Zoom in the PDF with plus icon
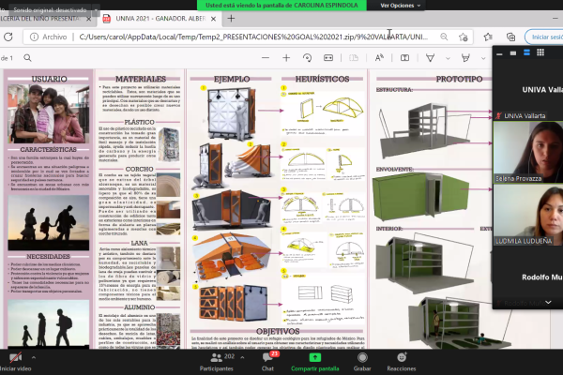This screenshot has width=563, height=375. tap(286, 58)
